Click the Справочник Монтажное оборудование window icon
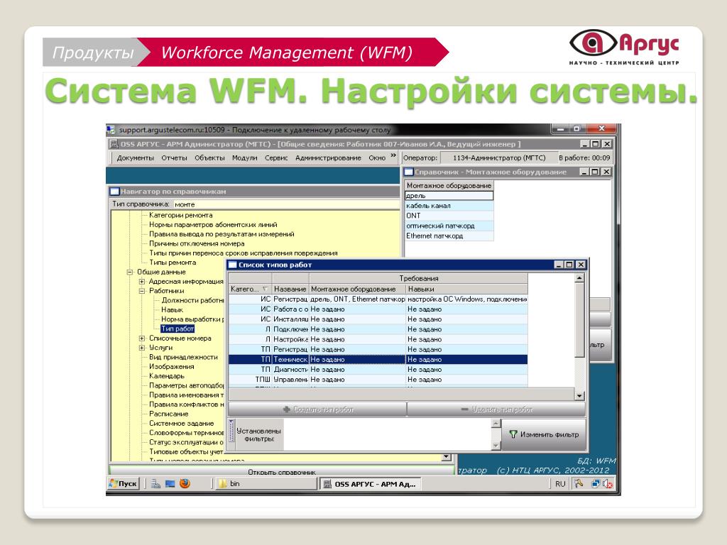The image size is (727, 545). (408, 172)
